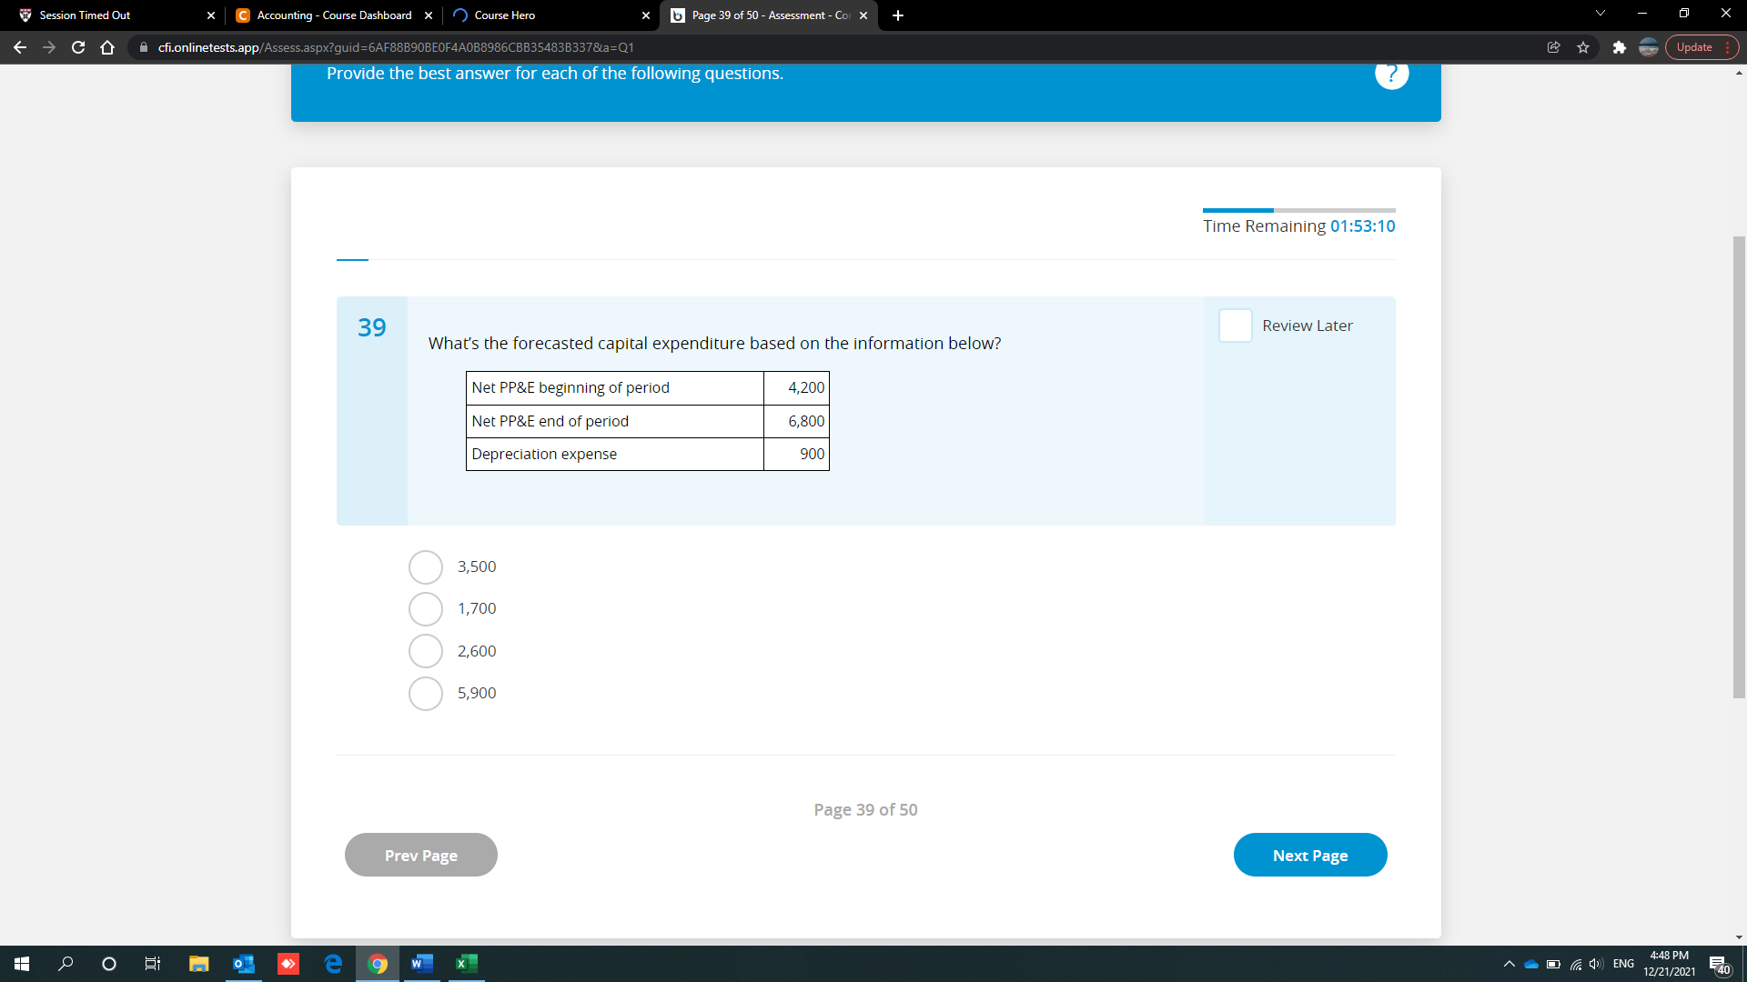
Task: Open the browser home page
Action: pyautogui.click(x=107, y=47)
